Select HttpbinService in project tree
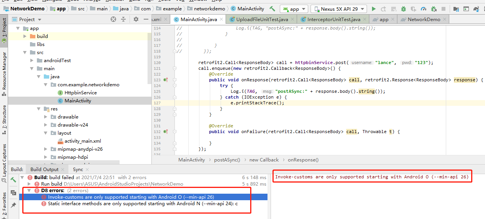485x219 pixels. pyautogui.click(x=80, y=93)
